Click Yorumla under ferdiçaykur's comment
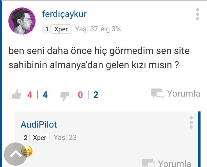 click(184, 94)
